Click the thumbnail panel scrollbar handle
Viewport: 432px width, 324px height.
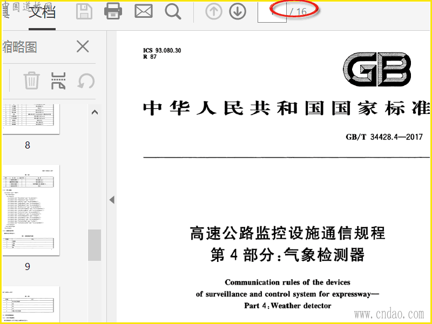(x=94, y=245)
